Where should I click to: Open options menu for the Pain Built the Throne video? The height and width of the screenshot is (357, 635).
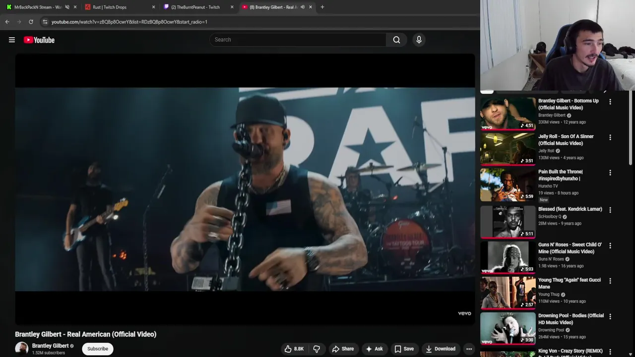[x=610, y=173]
